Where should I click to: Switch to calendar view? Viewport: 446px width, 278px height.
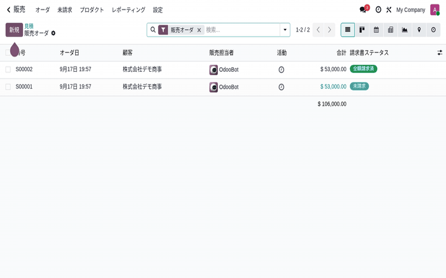click(x=376, y=30)
